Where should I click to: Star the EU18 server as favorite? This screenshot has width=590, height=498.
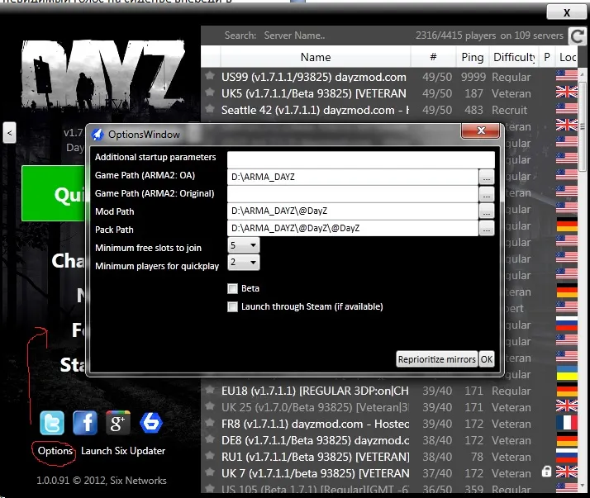coord(211,391)
